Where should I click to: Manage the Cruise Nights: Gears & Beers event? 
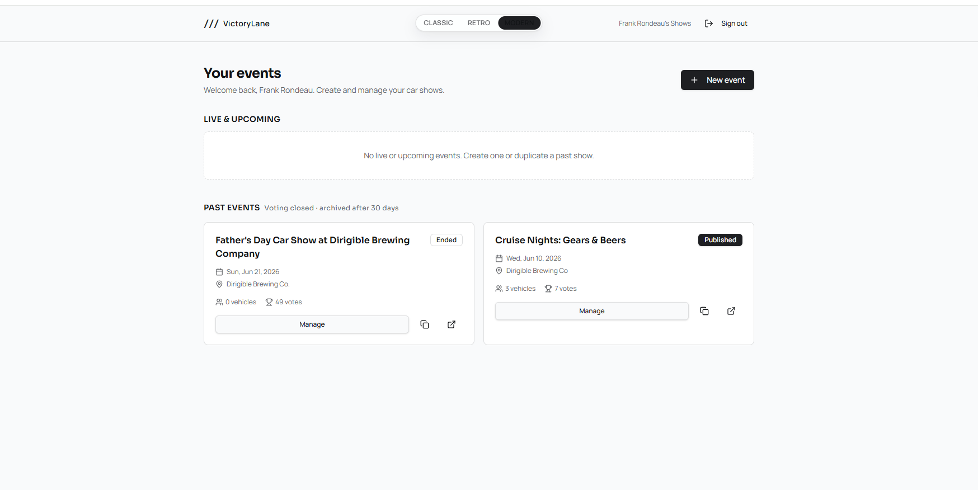click(592, 311)
